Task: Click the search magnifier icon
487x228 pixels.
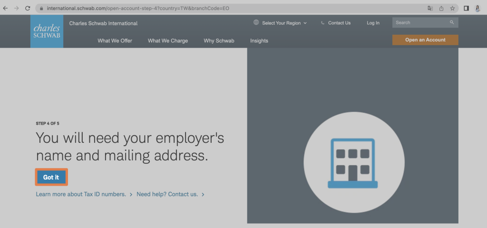Action: 452,22
